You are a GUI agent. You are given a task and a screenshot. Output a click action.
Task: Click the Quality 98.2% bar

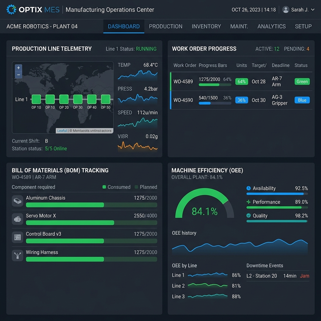[277, 221]
